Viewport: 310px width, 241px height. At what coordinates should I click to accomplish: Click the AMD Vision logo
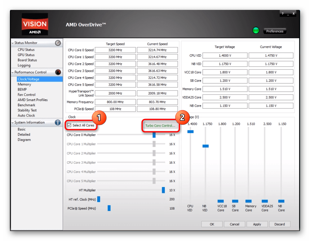coord(35,25)
